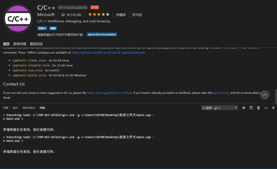The height and width of the screenshot is (169, 277).
Task: Click 'cpptools-win32.vsix' text
Action: coord(29,75)
